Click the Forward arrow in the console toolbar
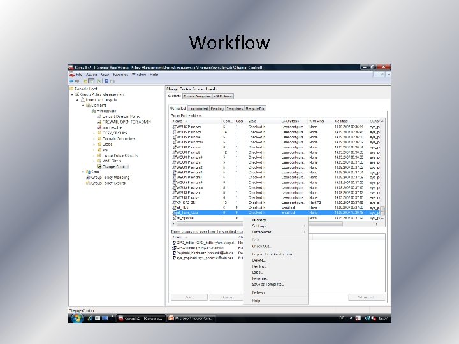 77,81
